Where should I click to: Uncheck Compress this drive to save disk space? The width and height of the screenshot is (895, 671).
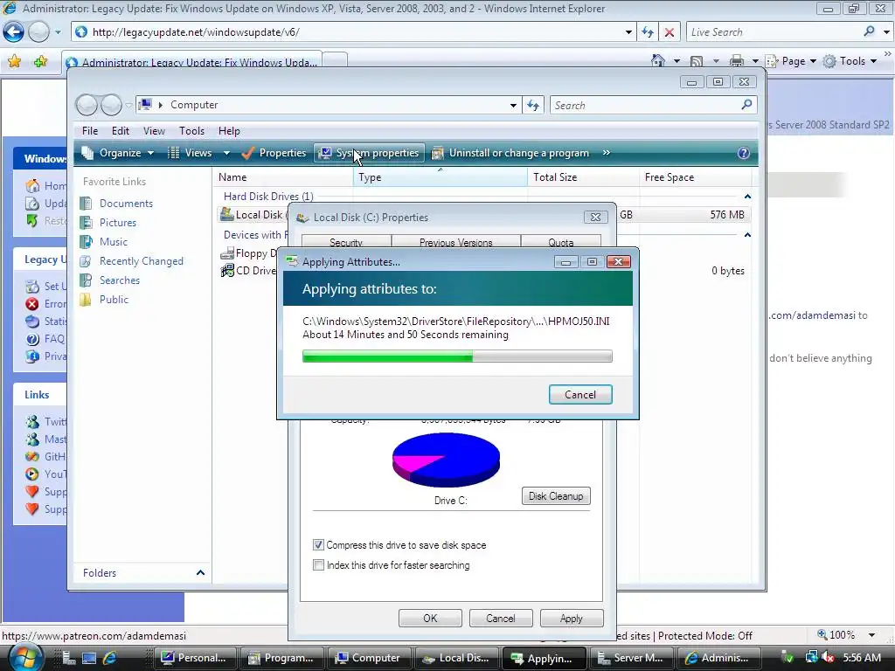point(318,545)
